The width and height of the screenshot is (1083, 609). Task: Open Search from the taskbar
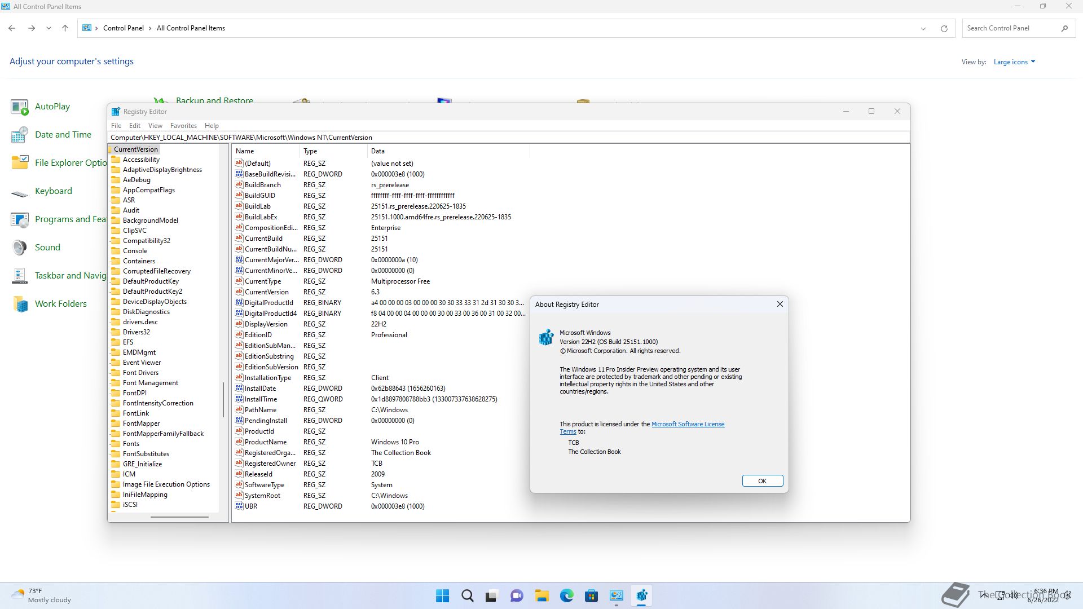click(467, 595)
